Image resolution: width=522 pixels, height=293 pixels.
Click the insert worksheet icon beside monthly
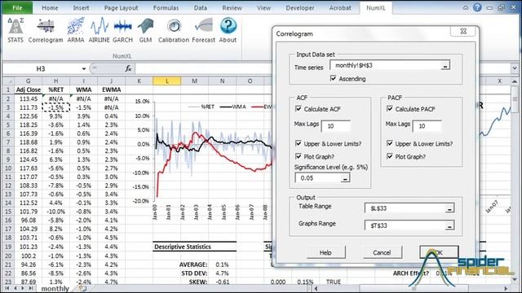coord(82,289)
